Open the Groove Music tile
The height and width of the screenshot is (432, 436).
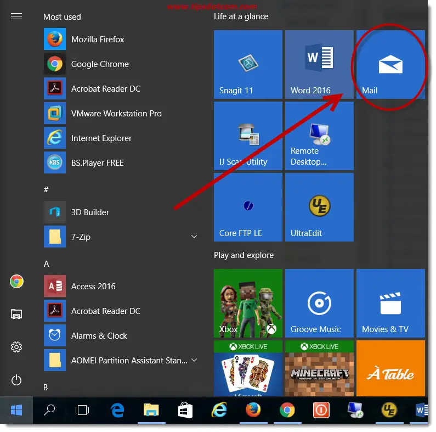tap(319, 303)
